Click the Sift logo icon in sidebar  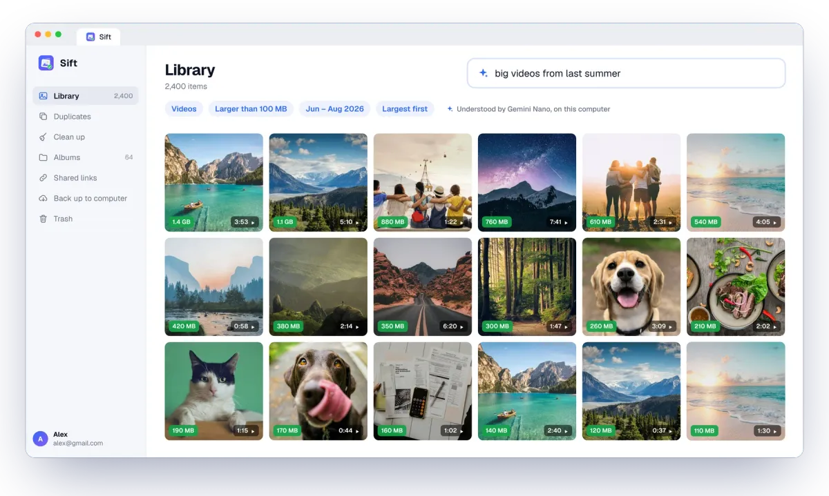coord(46,63)
